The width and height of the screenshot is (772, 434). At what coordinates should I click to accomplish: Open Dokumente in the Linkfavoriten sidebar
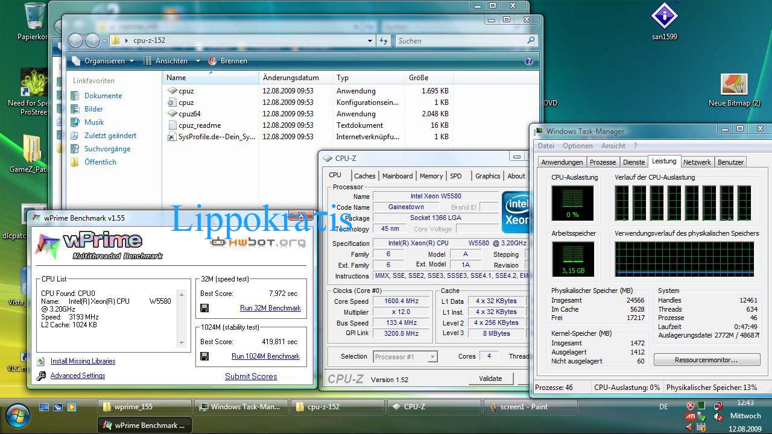click(103, 96)
